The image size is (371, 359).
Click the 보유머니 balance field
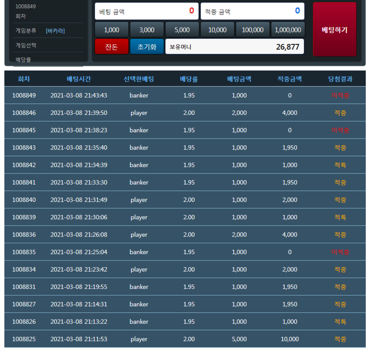[235, 47]
